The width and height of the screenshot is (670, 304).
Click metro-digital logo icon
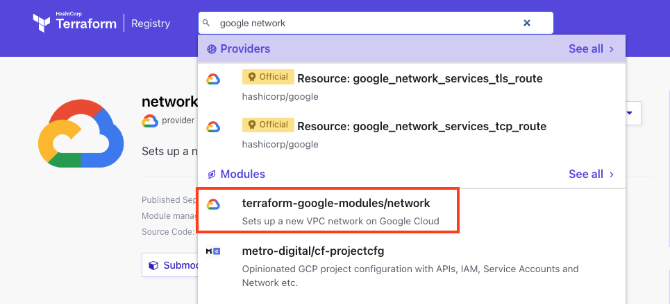[212, 251]
